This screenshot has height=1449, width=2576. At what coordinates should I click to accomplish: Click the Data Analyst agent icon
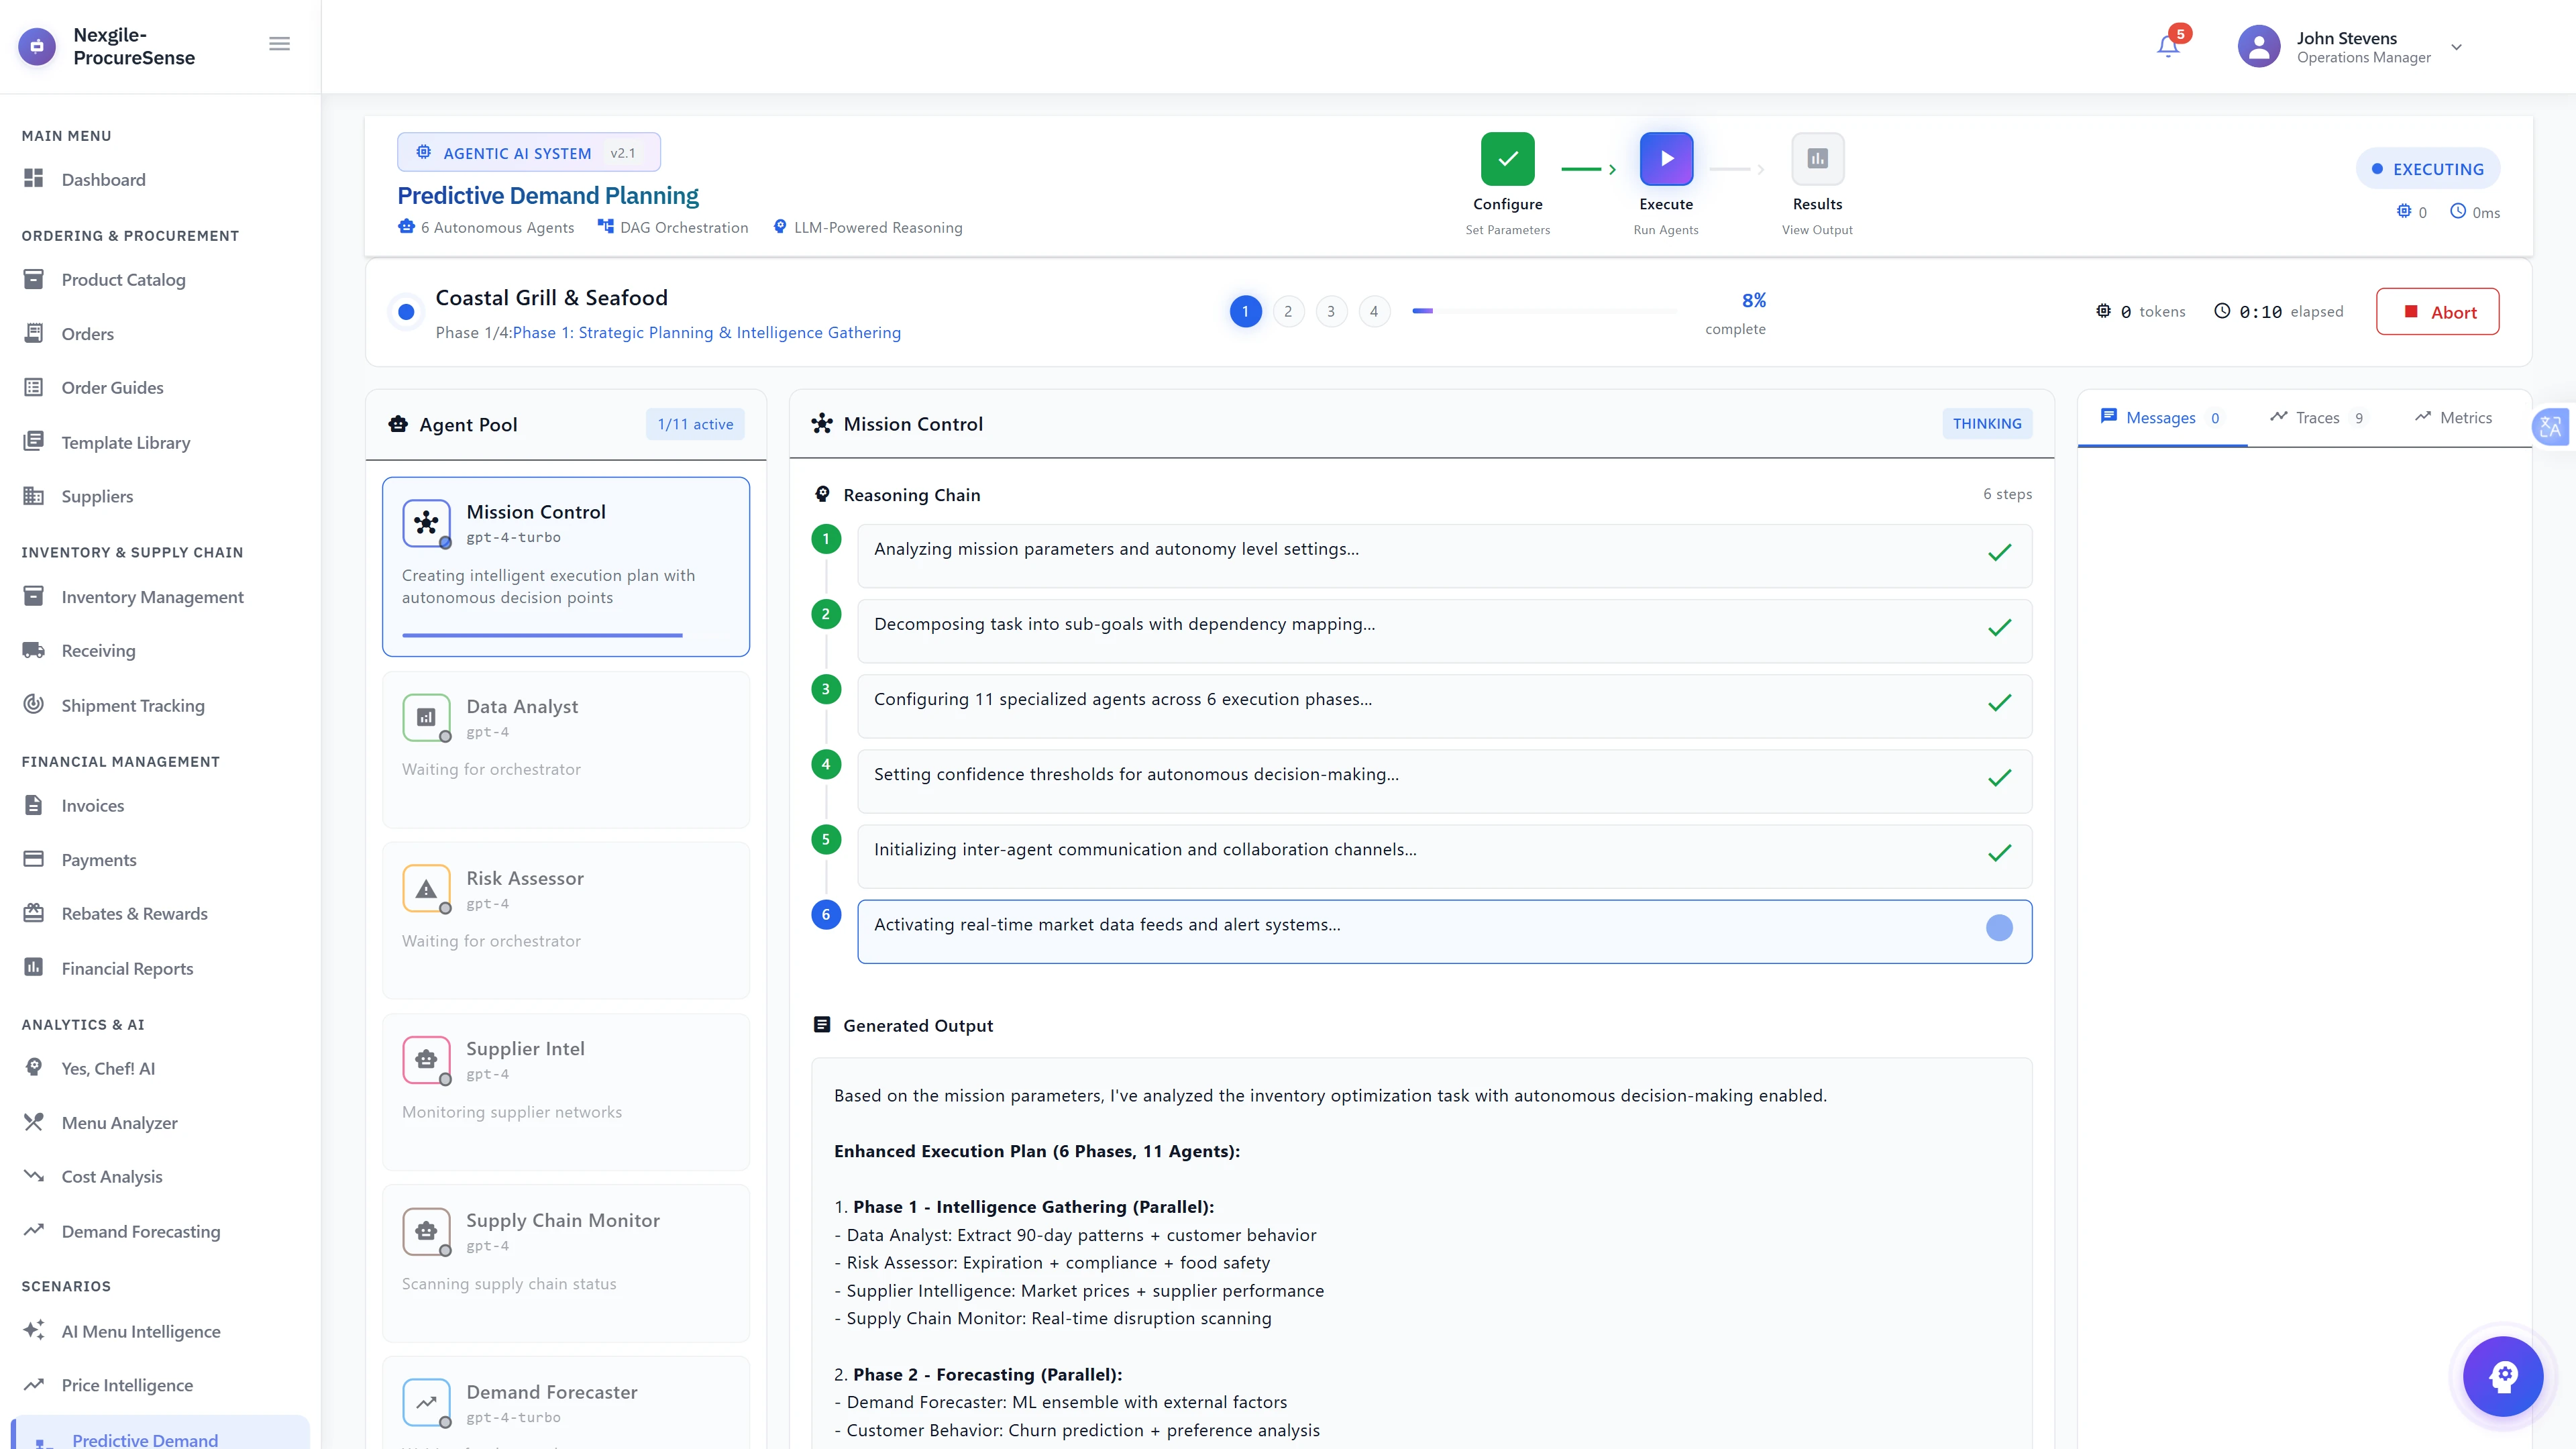426,717
